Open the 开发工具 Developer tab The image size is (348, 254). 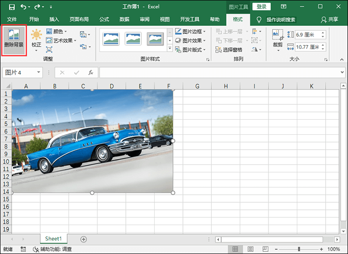point(190,19)
